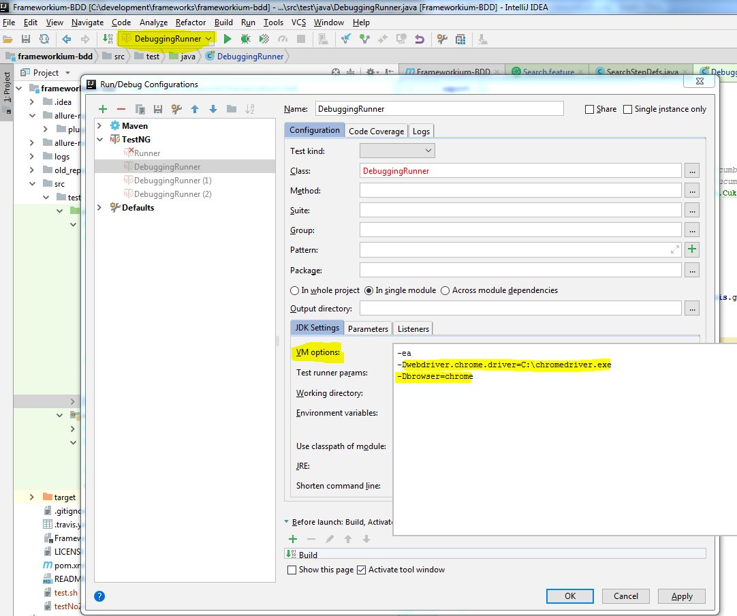Expand the Maven configurations node
The image size is (737, 616).
coord(99,126)
